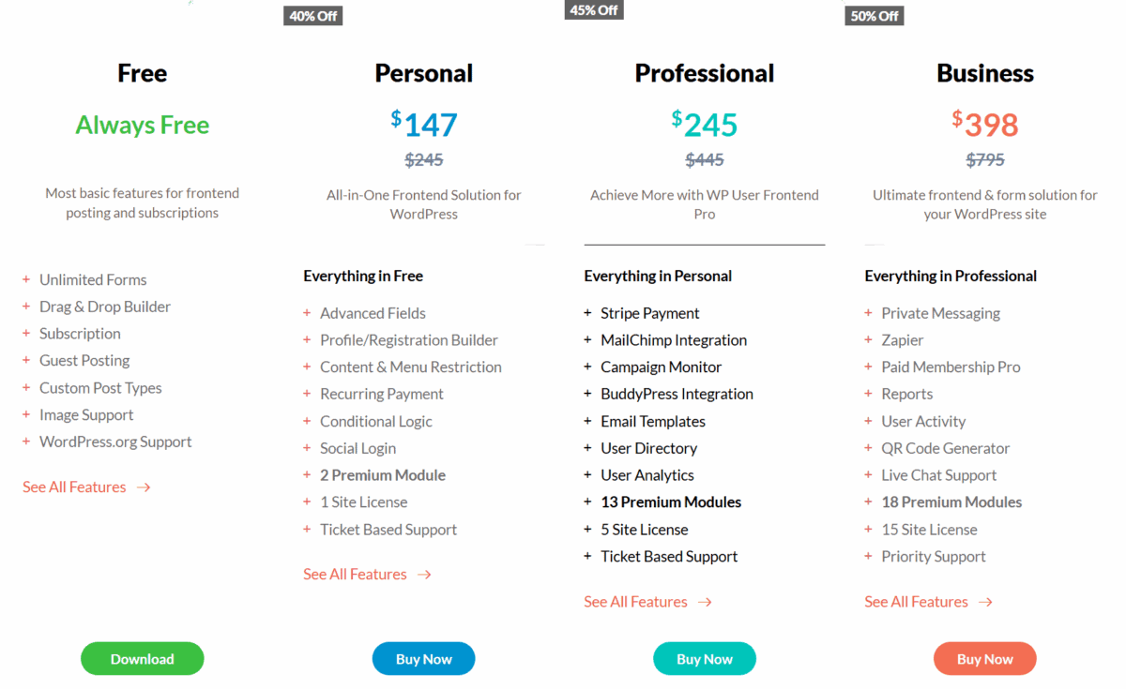The height and width of the screenshot is (689, 1126).
Task: Open See All Features under Free
Action: point(86,487)
